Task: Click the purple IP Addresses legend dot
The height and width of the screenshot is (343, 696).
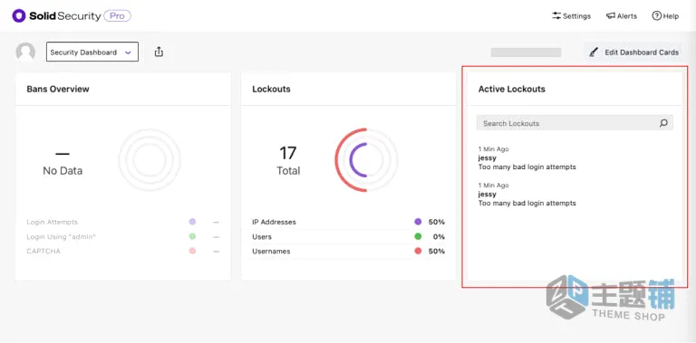Action: click(418, 222)
